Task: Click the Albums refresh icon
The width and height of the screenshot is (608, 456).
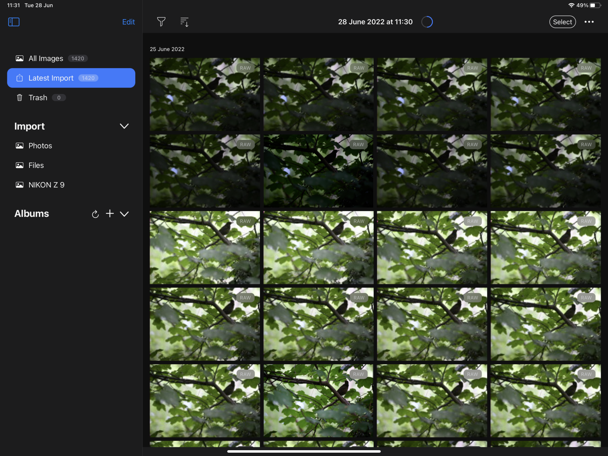Action: click(x=95, y=214)
